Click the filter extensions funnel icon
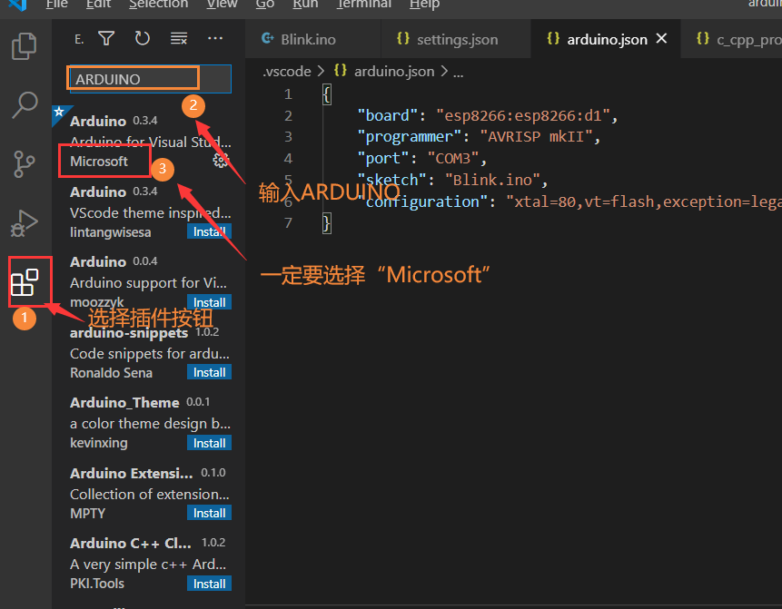This screenshot has height=609, width=782. (x=106, y=38)
